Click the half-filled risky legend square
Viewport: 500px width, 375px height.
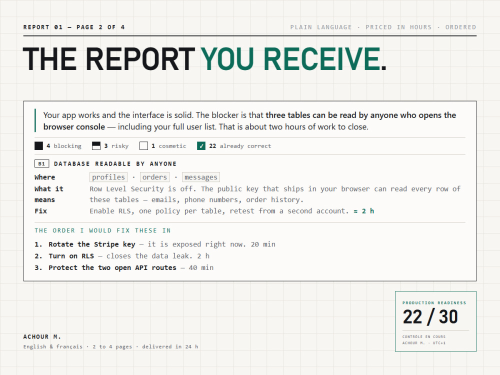click(96, 145)
